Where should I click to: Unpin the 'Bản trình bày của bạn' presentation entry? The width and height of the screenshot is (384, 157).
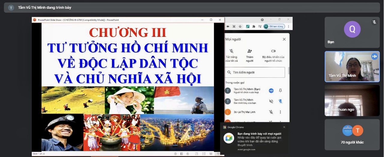pos(280,101)
